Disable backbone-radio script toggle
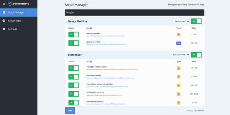Image resolution: width=230 pixels, height=115 pixels. 74,77
